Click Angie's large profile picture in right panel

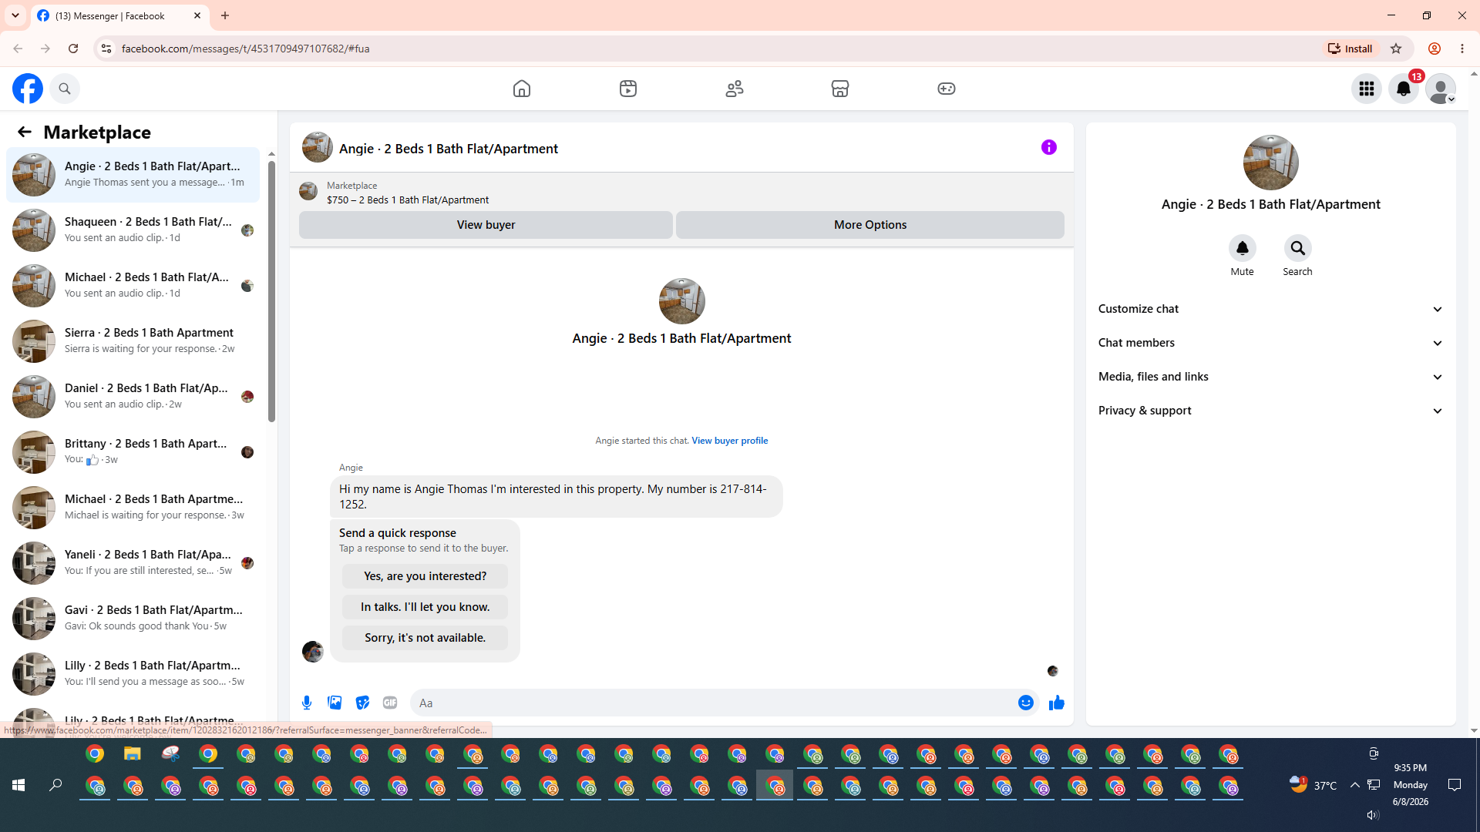(1270, 163)
